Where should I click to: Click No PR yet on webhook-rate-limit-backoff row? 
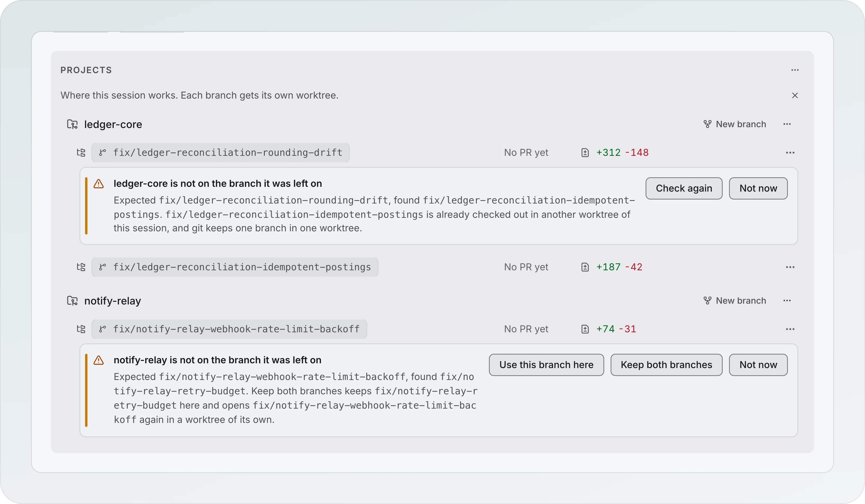click(526, 329)
